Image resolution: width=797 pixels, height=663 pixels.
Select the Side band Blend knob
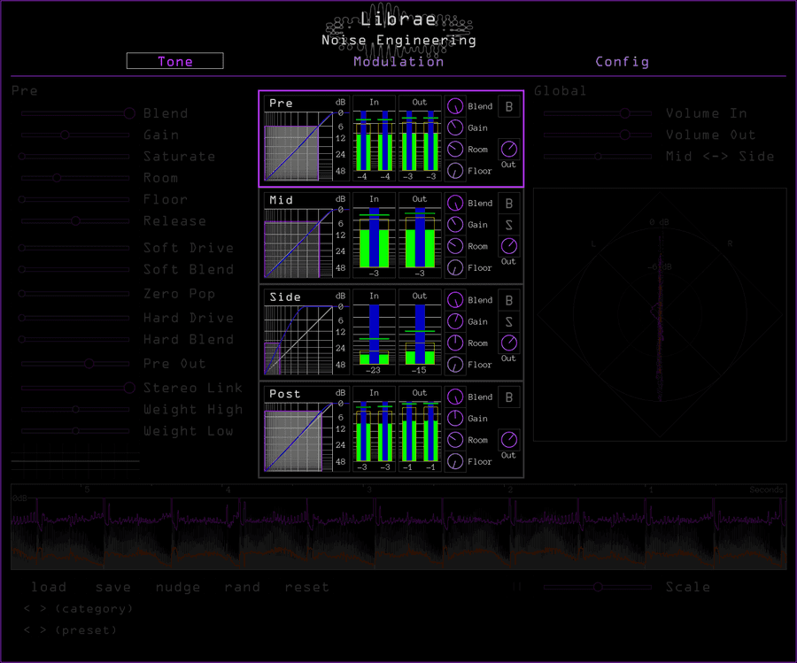(x=455, y=300)
